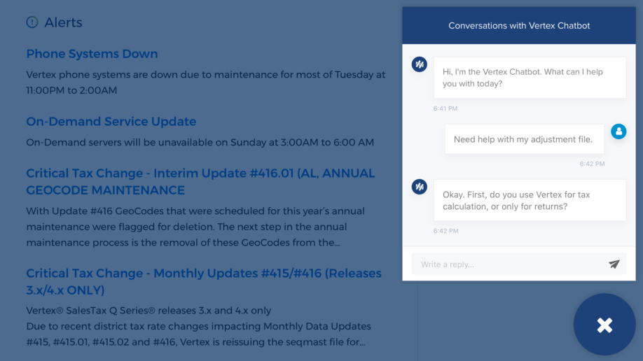
Task: Close the chatbot with the X button
Action: click(604, 325)
